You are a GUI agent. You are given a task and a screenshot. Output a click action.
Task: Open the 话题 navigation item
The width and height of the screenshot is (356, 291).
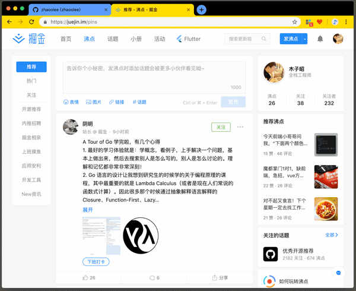113,39
